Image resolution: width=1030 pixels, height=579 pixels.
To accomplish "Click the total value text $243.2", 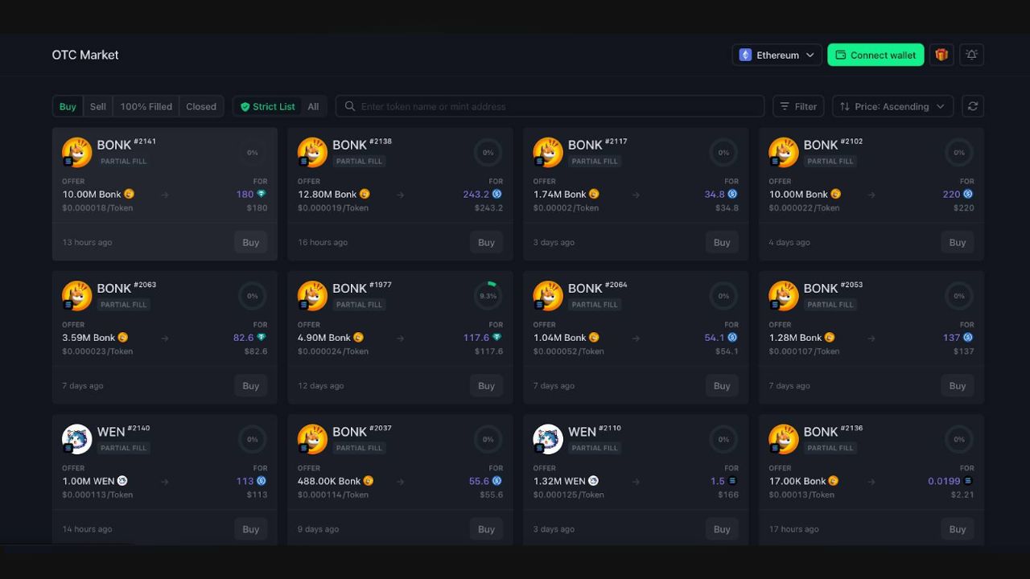I will (x=488, y=207).
